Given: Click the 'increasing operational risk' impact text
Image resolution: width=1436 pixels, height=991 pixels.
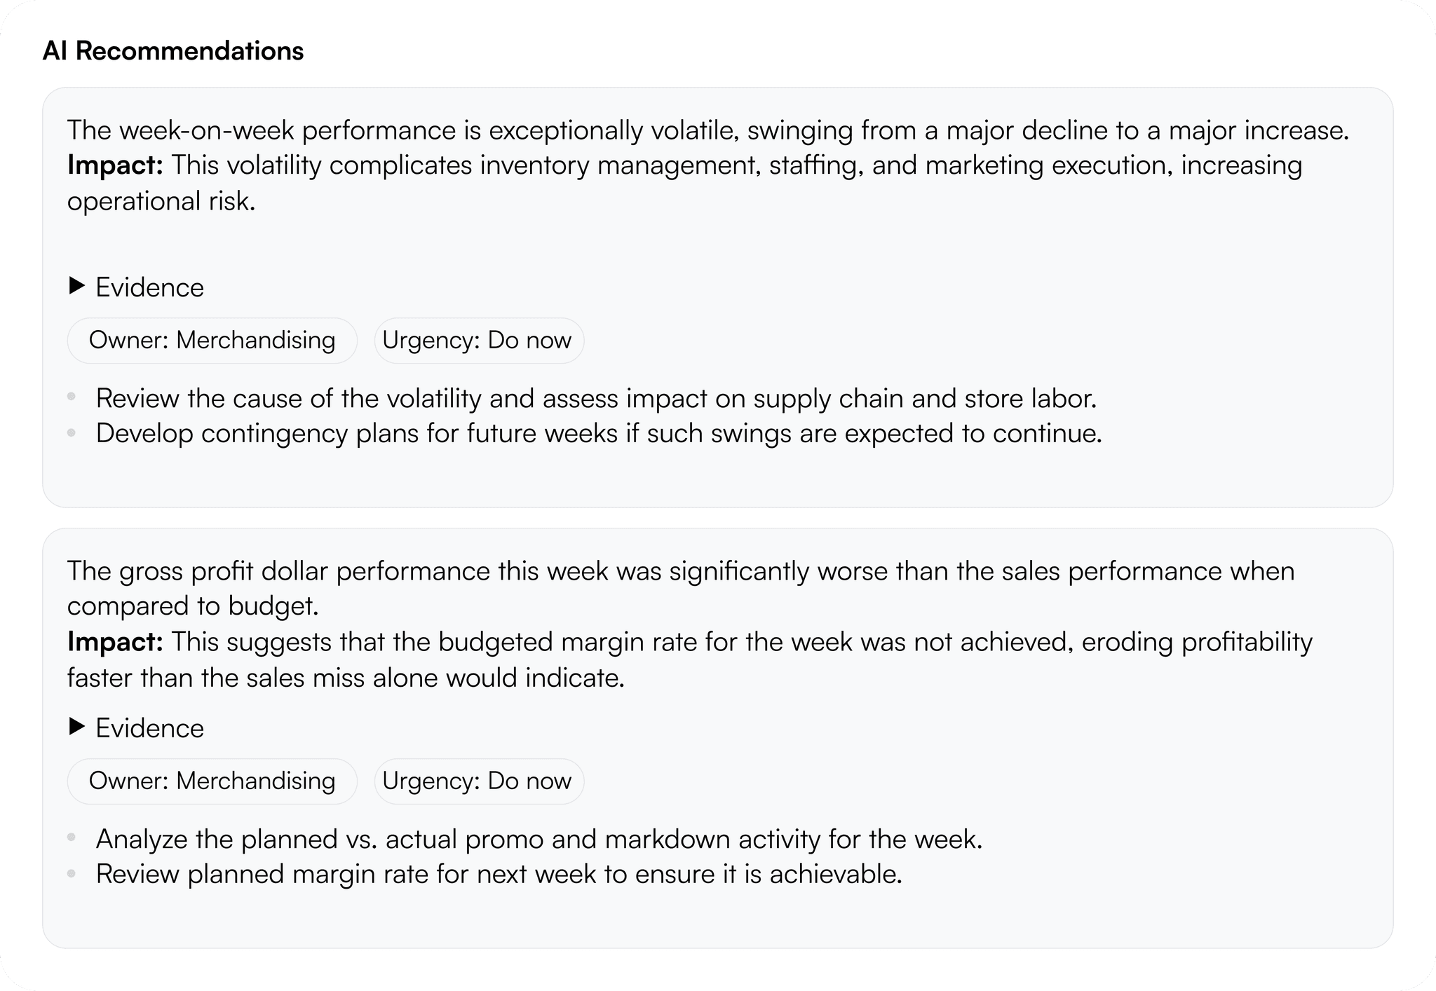Looking at the screenshot, I should click(x=161, y=201).
